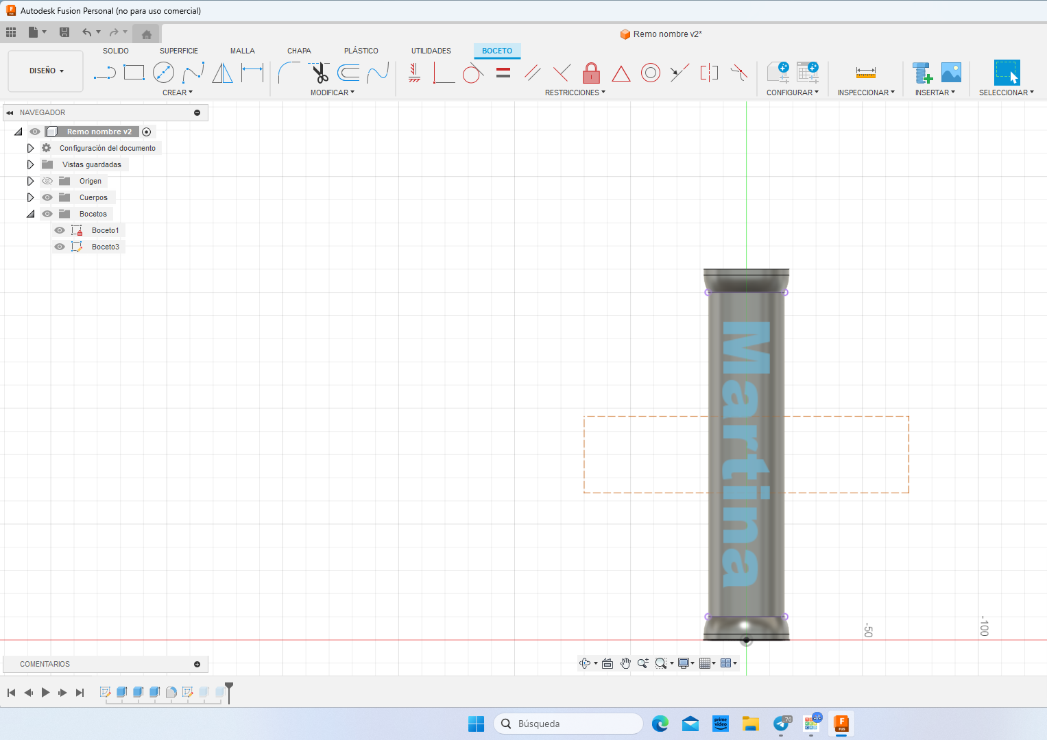Image resolution: width=1047 pixels, height=740 pixels.
Task: Open the CONFIGURAR dropdown menu
Action: click(793, 92)
